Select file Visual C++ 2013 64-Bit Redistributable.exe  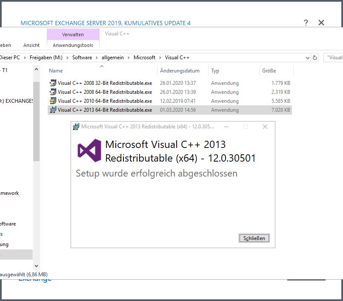coord(105,110)
